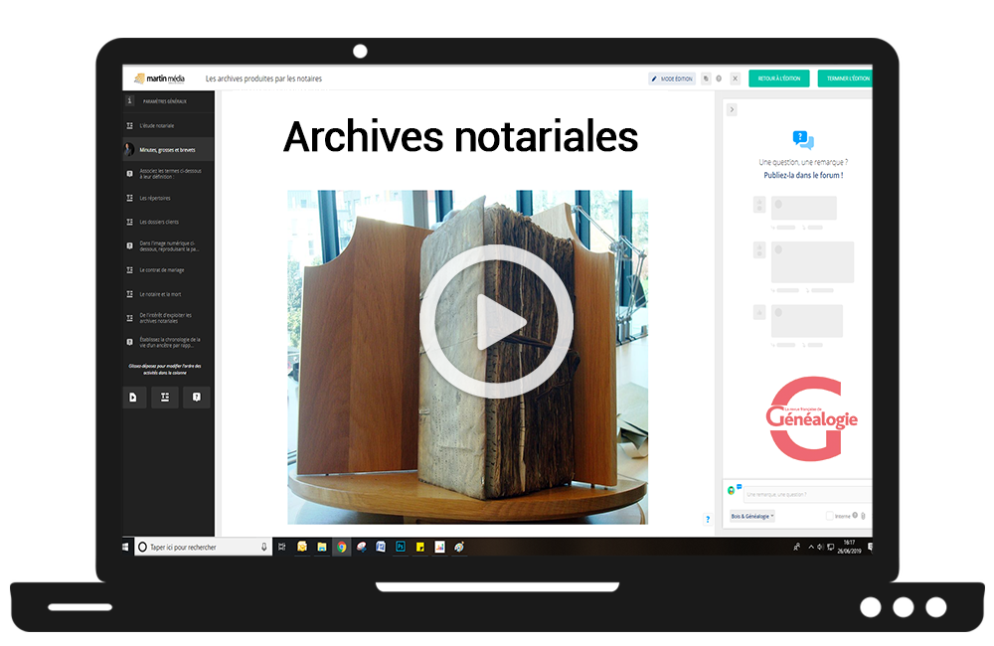Click the duplicate icon in top bar

(706, 79)
